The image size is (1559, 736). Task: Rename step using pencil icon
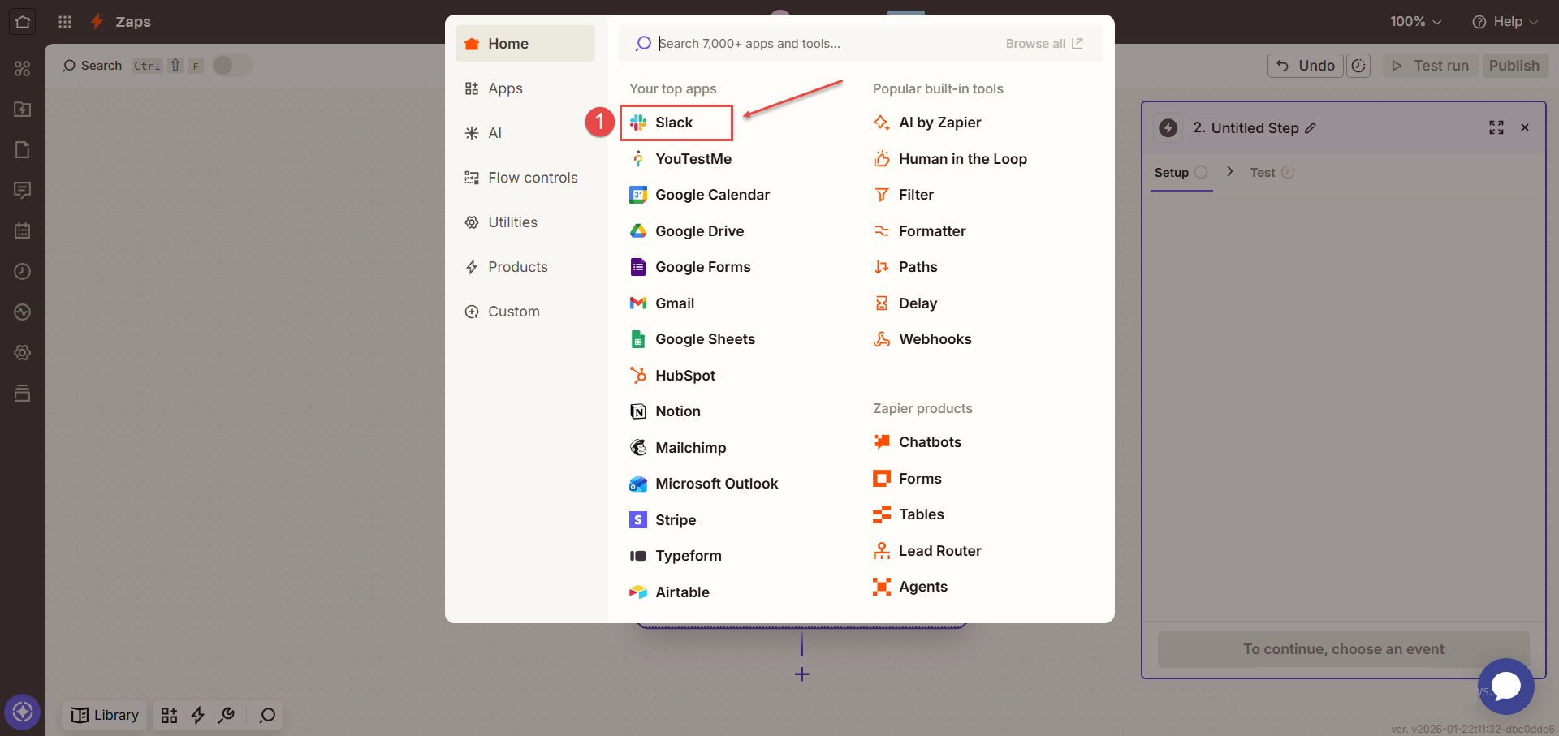point(1311,128)
